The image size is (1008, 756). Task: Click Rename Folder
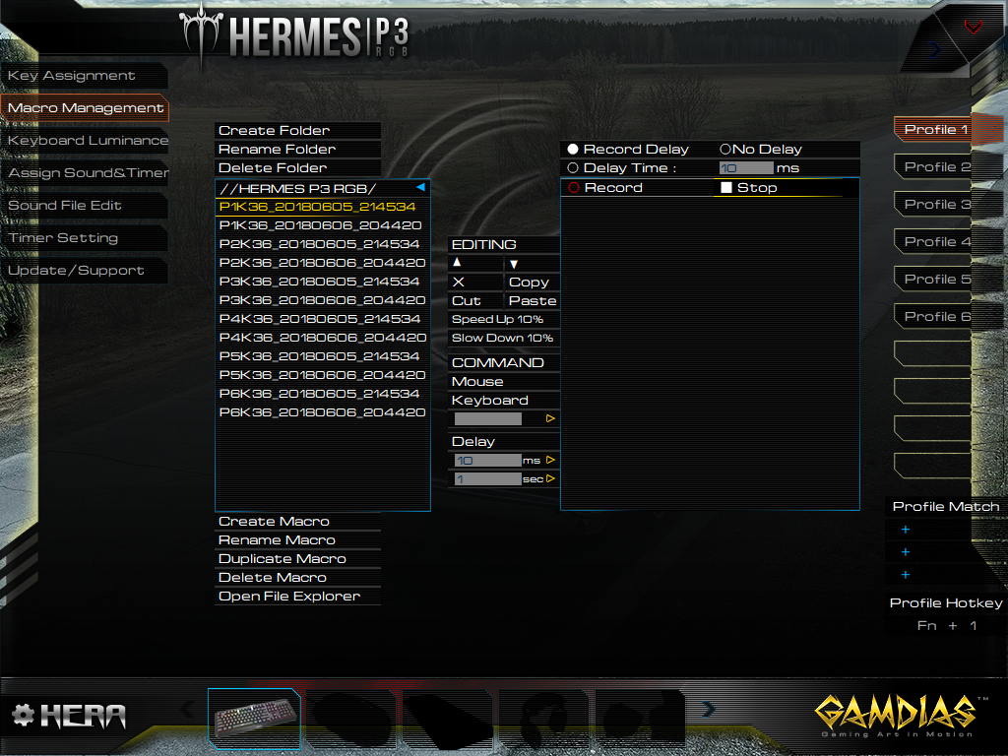(x=297, y=150)
